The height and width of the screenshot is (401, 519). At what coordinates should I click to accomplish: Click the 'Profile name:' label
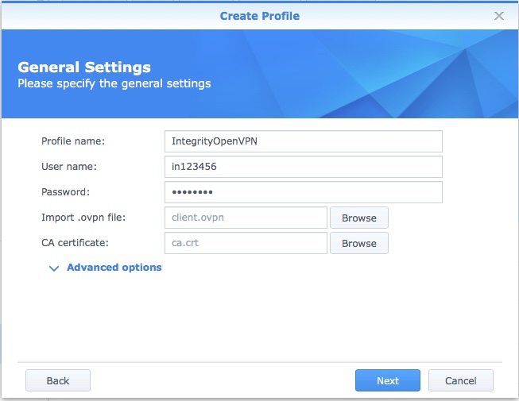[x=73, y=141]
